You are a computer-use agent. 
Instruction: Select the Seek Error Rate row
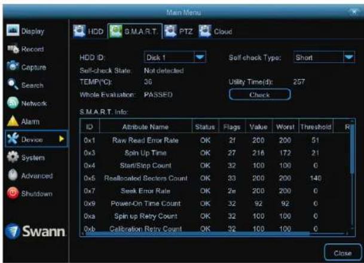(215, 191)
